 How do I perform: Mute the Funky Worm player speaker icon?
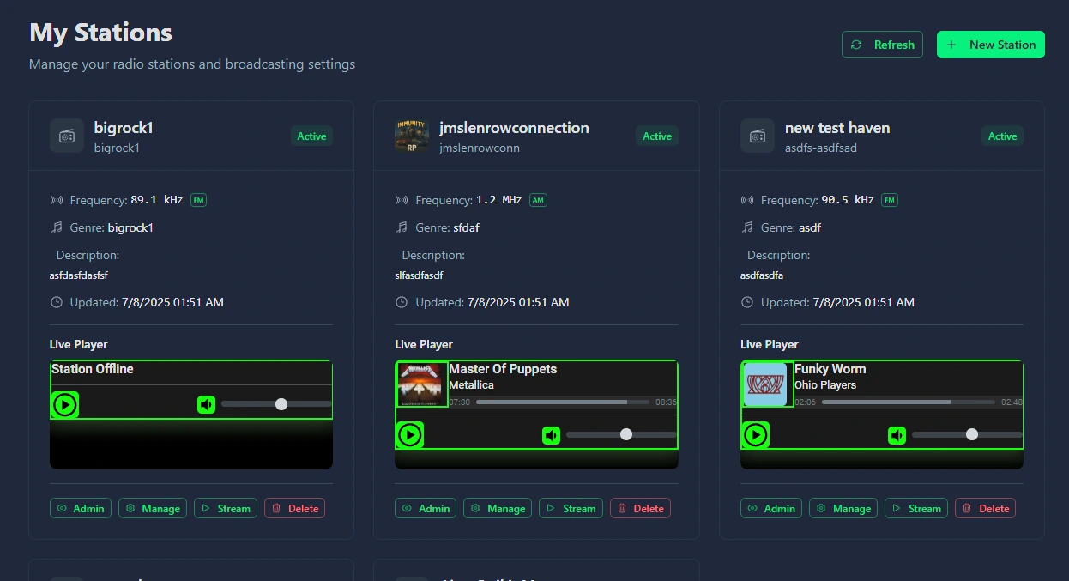pyautogui.click(x=897, y=435)
